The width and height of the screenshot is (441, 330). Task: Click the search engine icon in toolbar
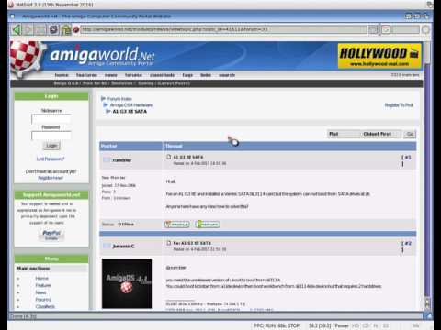[x=386, y=29]
